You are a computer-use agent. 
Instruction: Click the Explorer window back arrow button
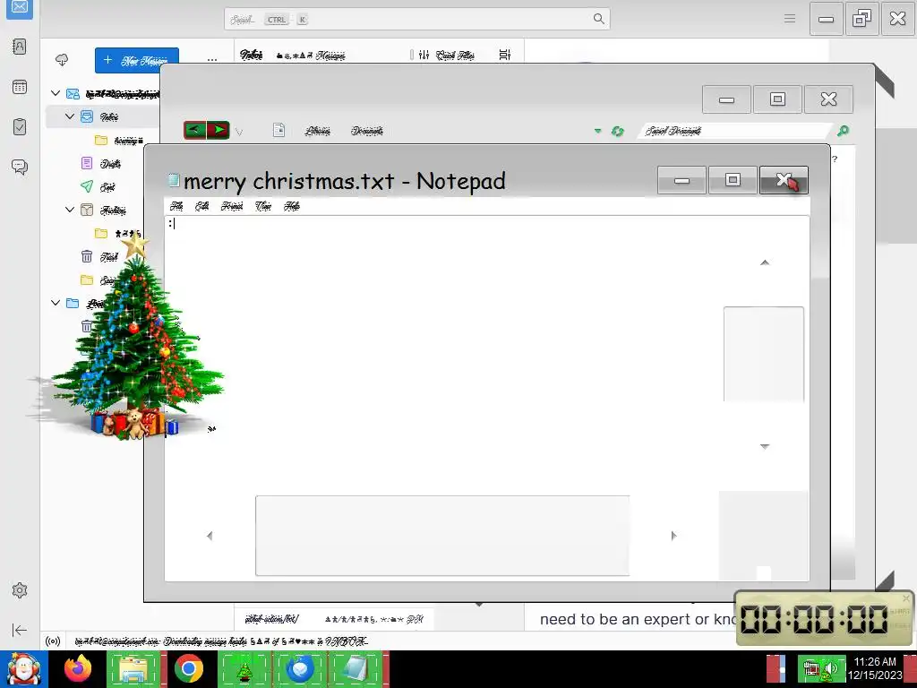194,130
